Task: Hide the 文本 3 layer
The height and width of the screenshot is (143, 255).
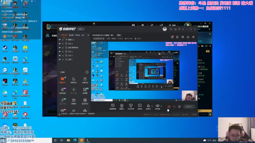Action: (60, 51)
